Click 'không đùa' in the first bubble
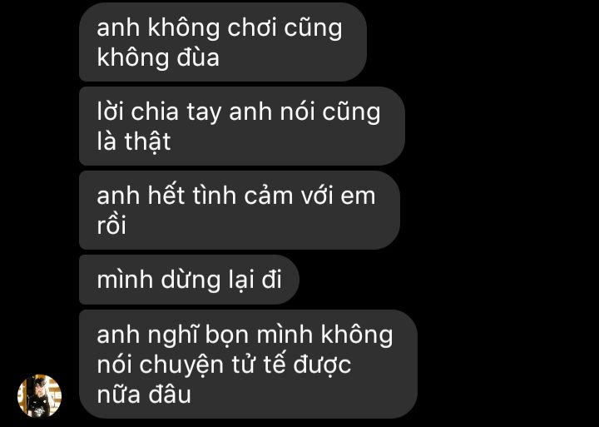This screenshot has height=427, width=599. [158, 58]
